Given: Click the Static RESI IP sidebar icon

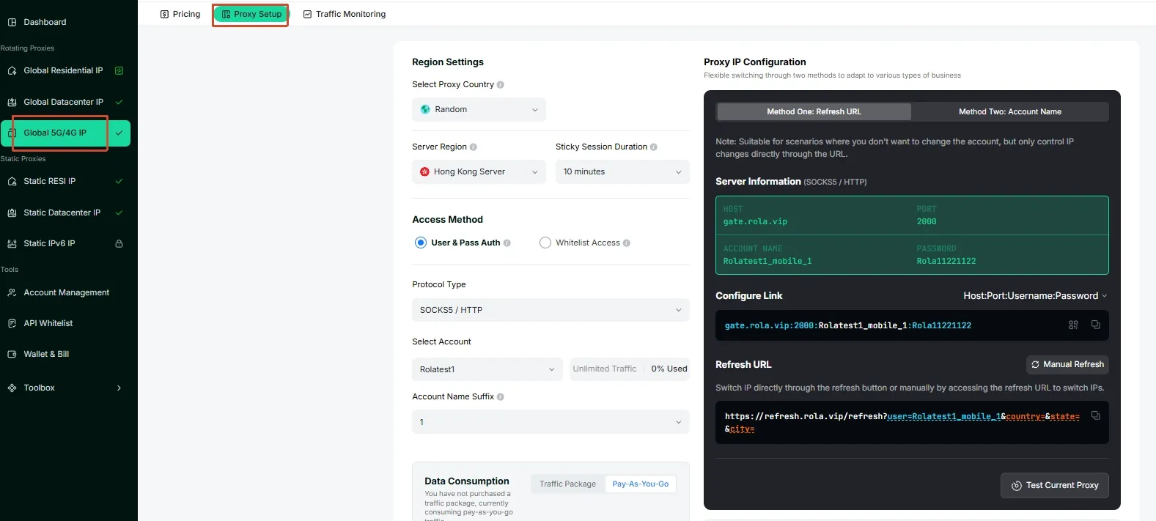Looking at the screenshot, I should click(x=12, y=181).
